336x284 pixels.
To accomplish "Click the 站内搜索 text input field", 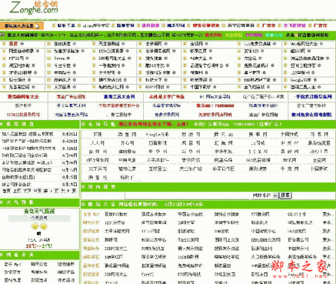I will coord(187,195).
